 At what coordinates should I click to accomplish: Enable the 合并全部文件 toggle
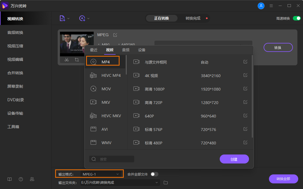[154, 174]
